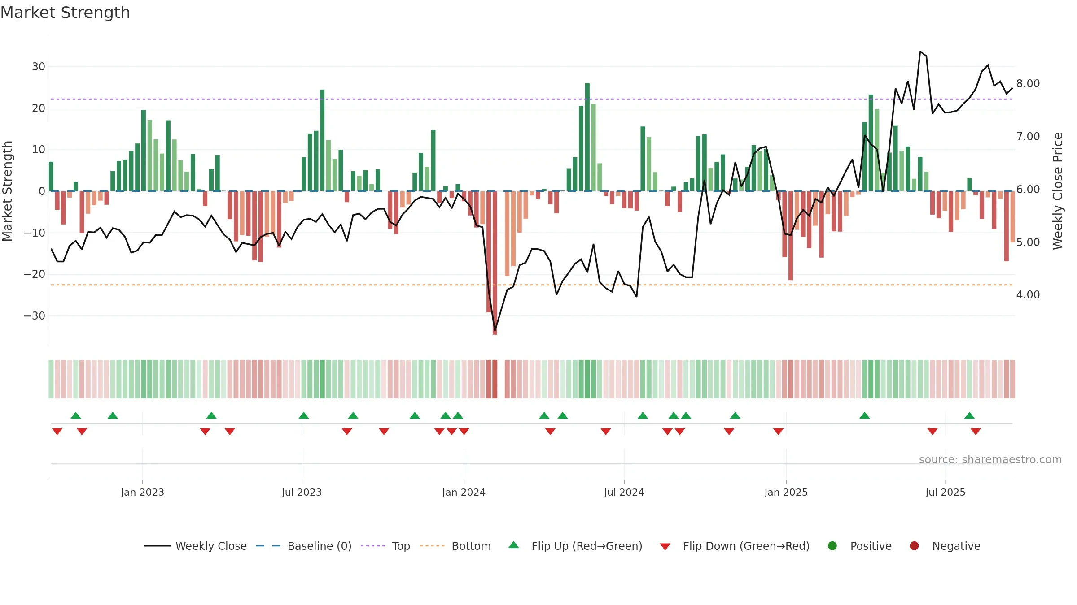Click the Jul 2025 axis label

[x=945, y=492]
